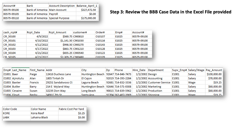This screenshot has height=132, width=249.
Task: Click the Rcpt_Amount column header
Action: 57,32
